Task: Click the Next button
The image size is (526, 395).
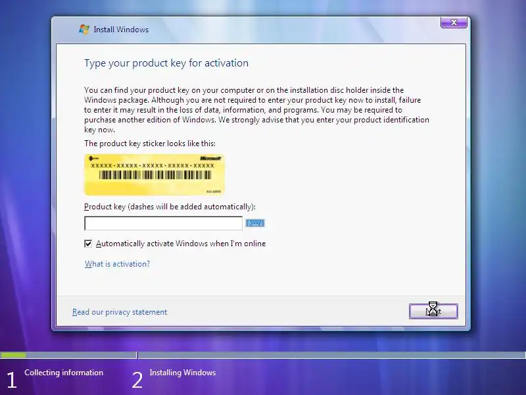Action: coord(433,311)
